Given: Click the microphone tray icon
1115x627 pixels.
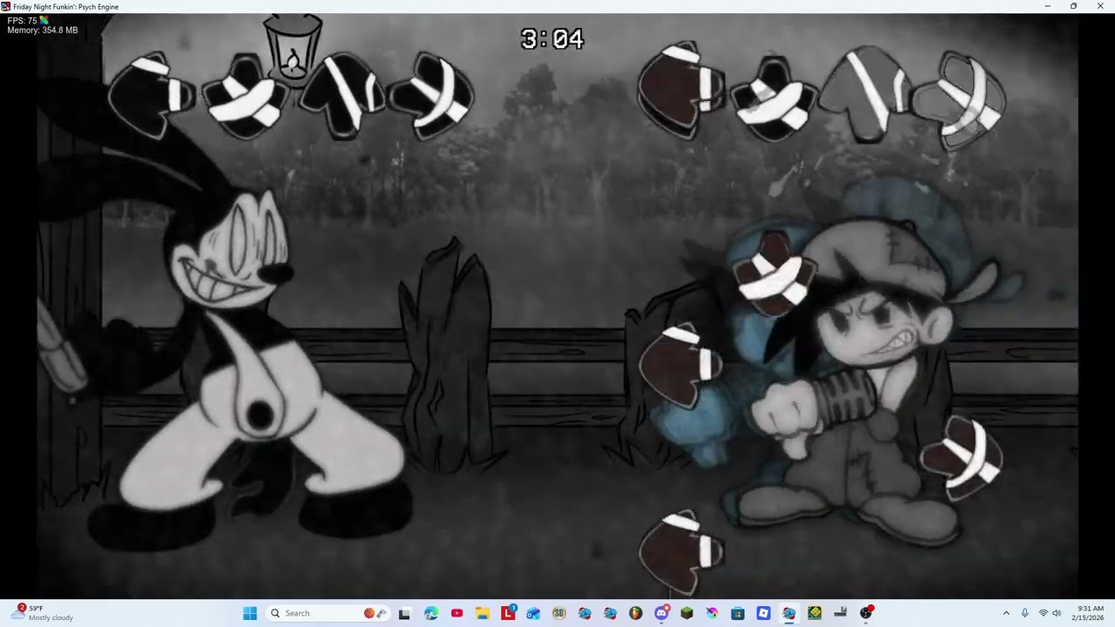Looking at the screenshot, I should point(1024,613).
